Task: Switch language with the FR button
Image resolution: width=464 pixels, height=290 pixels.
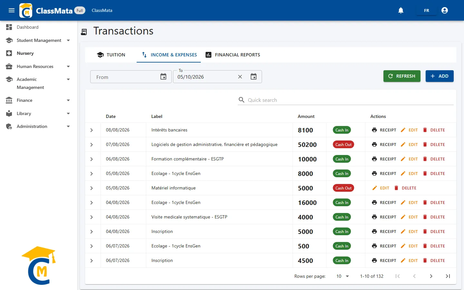Action: click(427, 10)
